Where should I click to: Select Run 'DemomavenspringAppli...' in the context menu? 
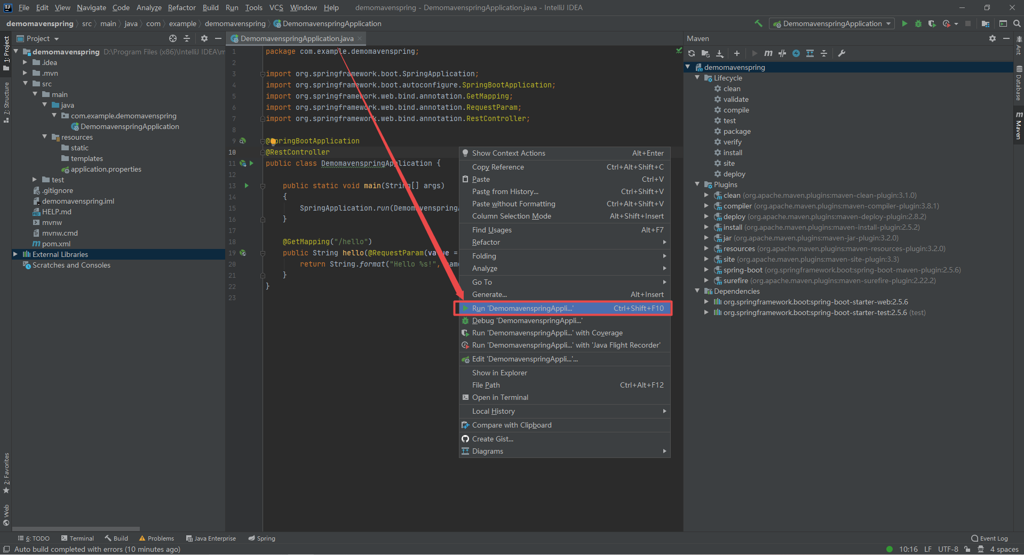pos(565,308)
